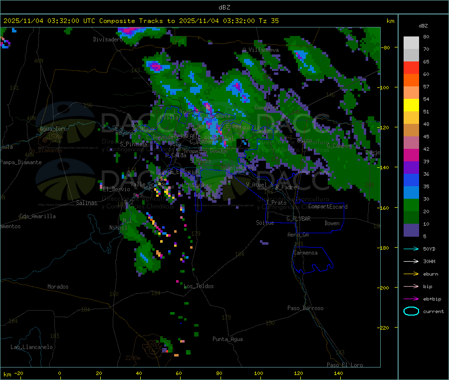
Task: Click the 80 dBZ light gray swatch
Action: (x=411, y=43)
